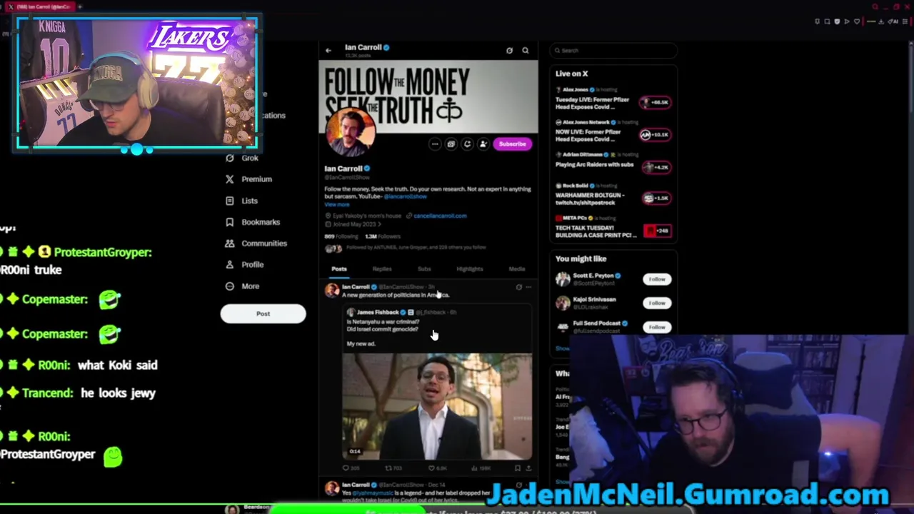Image resolution: width=914 pixels, height=514 pixels.
Task: Open Kajol Srinivasan's avatar
Action: 563,303
